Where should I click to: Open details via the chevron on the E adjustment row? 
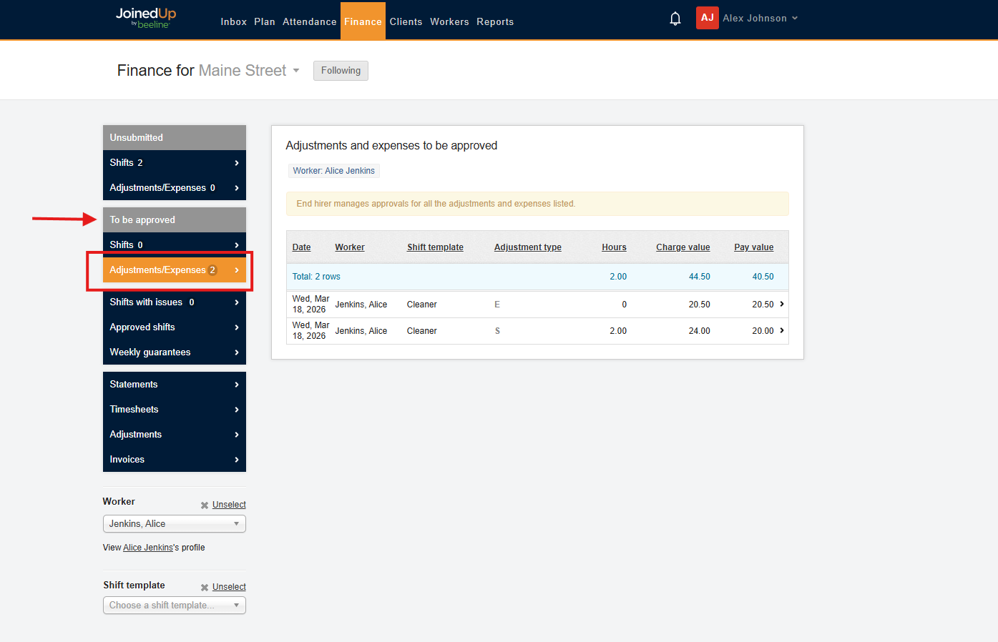[781, 304]
